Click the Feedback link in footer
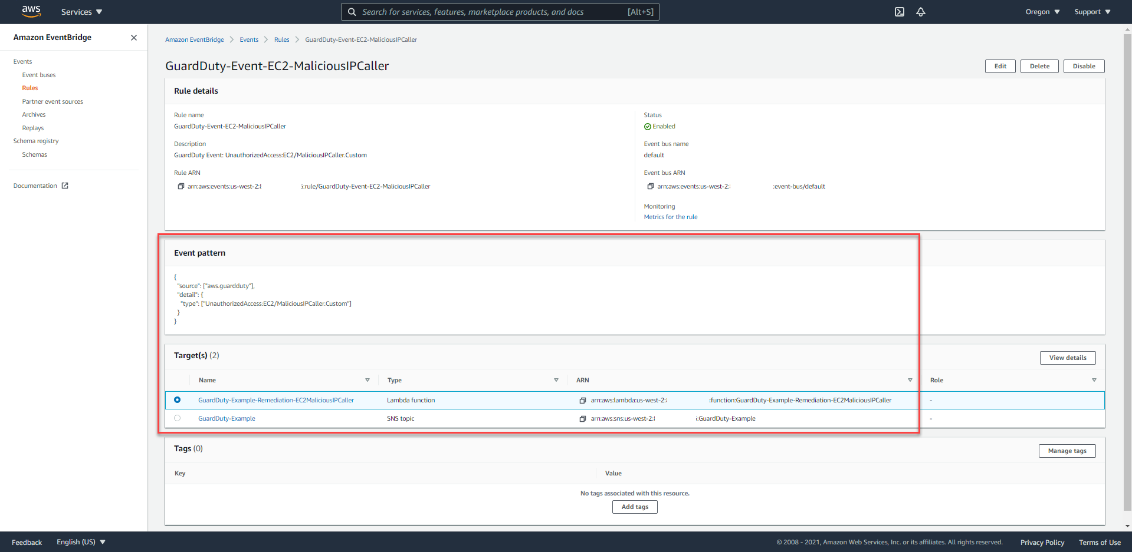 (27, 542)
